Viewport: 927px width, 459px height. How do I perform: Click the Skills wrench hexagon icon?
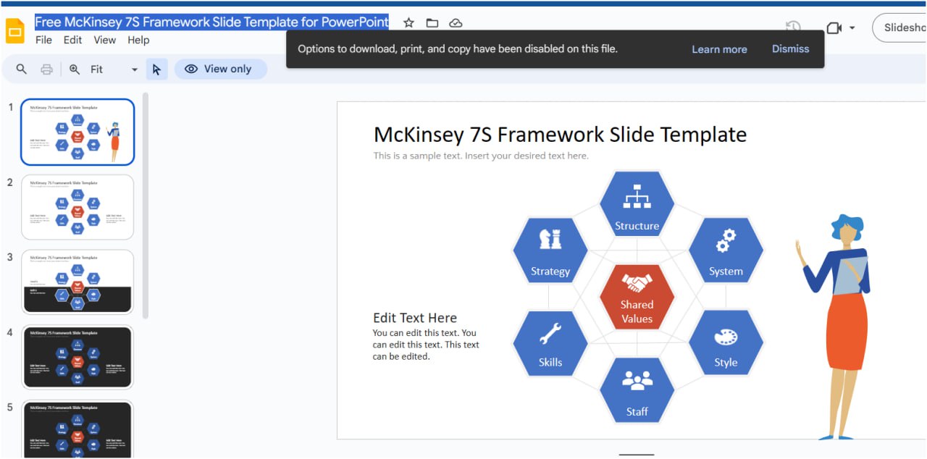coord(550,343)
